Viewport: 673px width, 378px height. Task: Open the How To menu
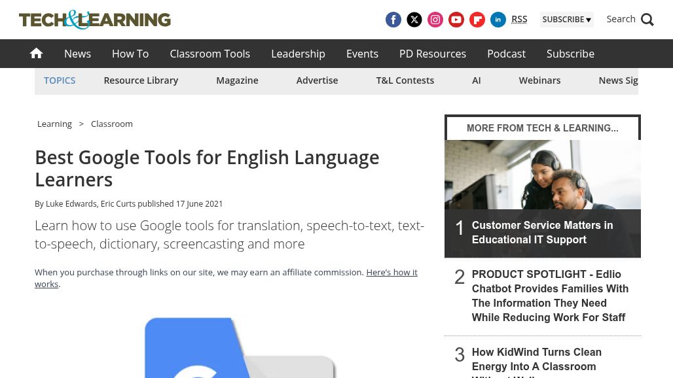(x=130, y=54)
